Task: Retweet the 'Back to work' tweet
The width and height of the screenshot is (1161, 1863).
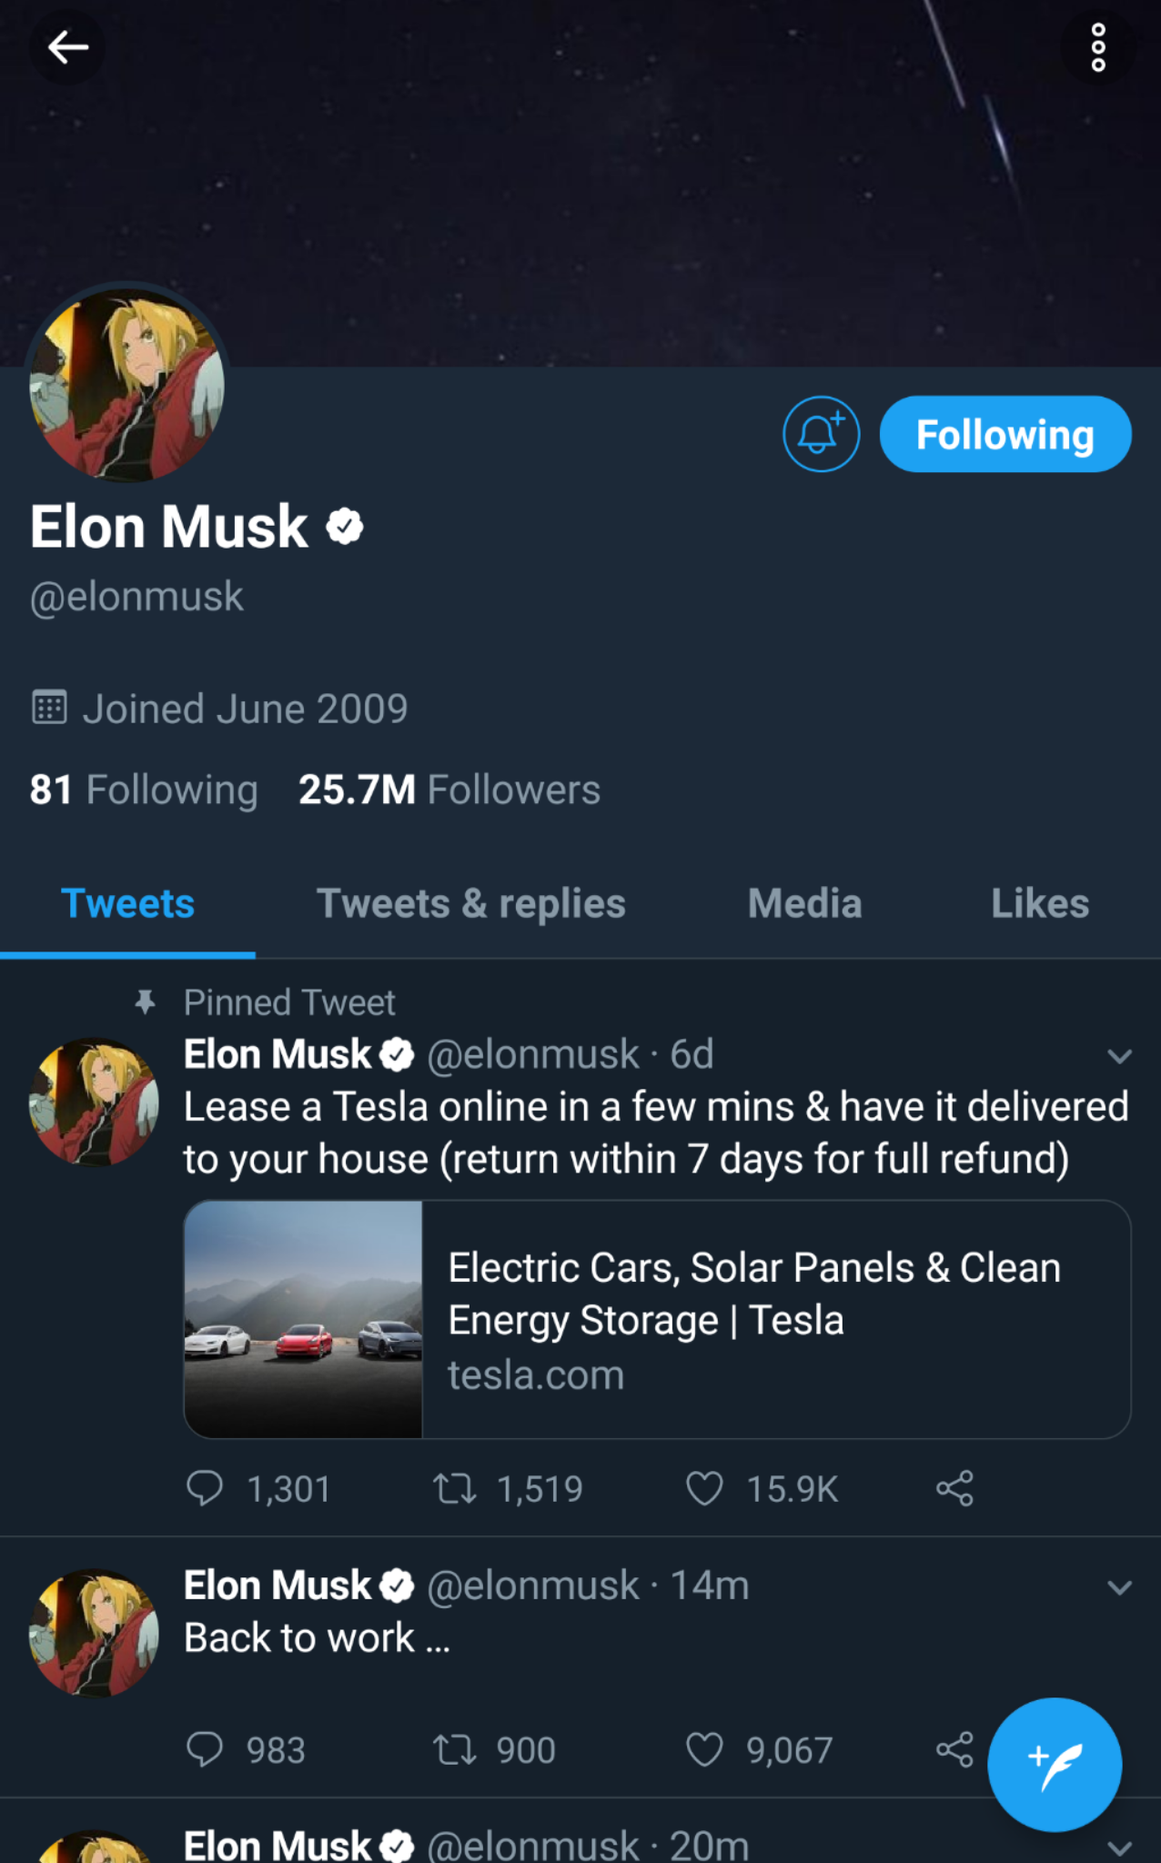Action: tap(454, 1749)
